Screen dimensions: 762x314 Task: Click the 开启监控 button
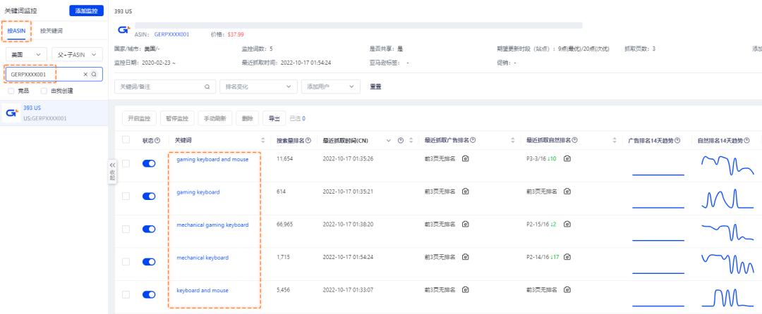click(x=140, y=118)
